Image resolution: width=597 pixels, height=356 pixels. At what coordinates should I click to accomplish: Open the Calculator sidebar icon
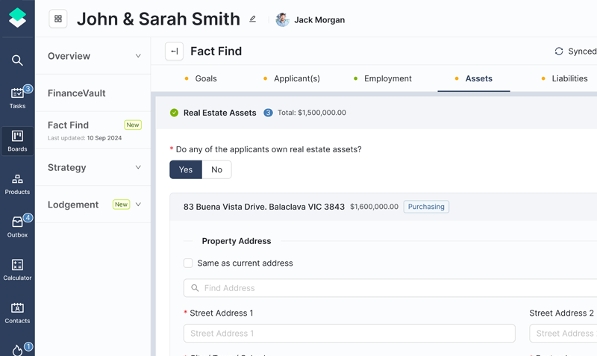pos(17,269)
